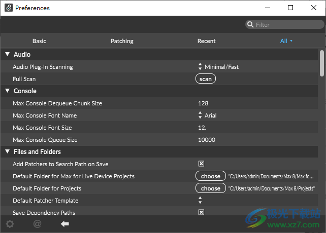This screenshot has width=326, height=233.
Task: Open the Default Patcher Template menu
Action: click(200, 200)
